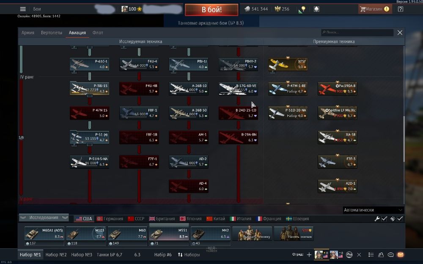The height and width of the screenshot is (264, 423).
Task: Select the Франция nation tab
Action: click(x=269, y=219)
